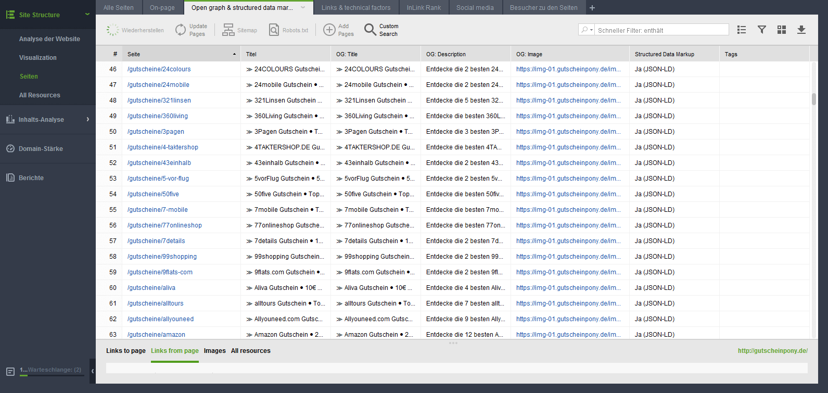Click the Schneller Filter input field
The height and width of the screenshot is (393, 828).
pyautogui.click(x=661, y=30)
